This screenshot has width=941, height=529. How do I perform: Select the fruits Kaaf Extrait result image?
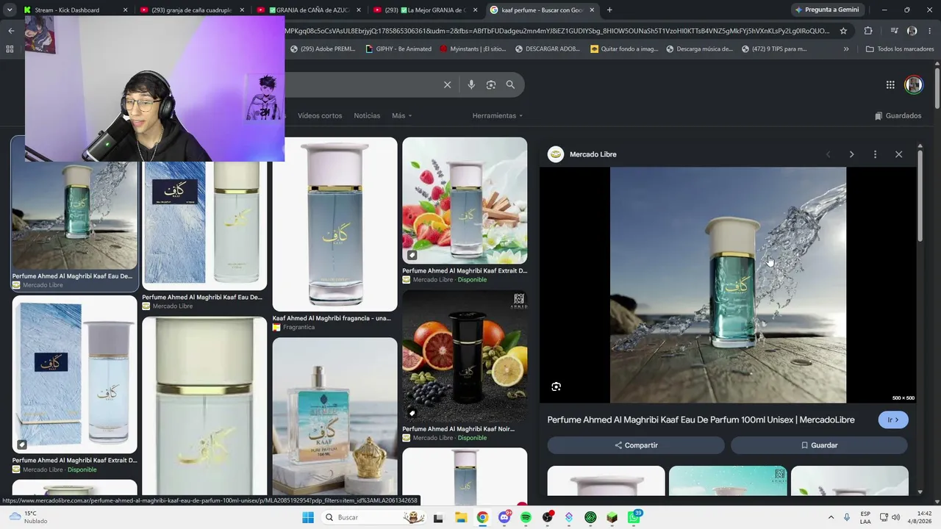[465, 201]
